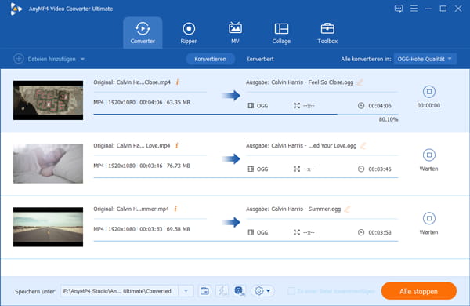
Task: Click the duration clock icon showing 00:04:06
Action: click(361, 106)
